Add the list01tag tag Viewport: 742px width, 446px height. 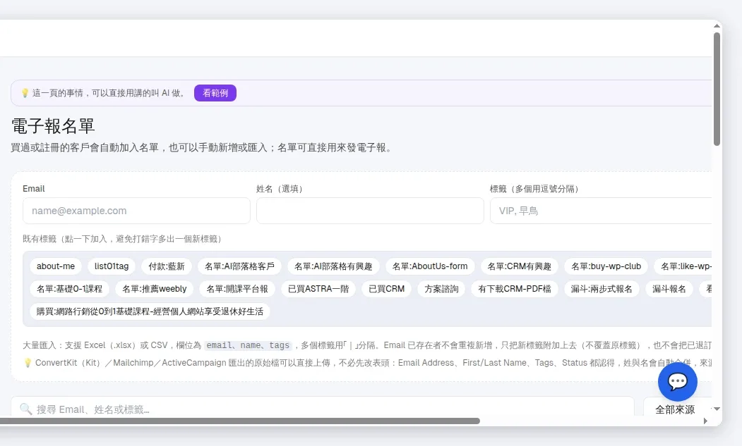(x=112, y=266)
